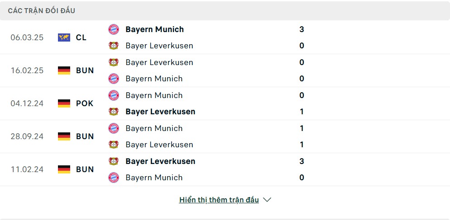
Task: Select the CL competition label
Action: [x=81, y=37]
